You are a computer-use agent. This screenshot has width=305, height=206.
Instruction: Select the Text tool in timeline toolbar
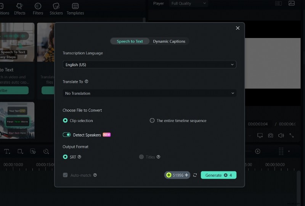[x=7, y=151]
